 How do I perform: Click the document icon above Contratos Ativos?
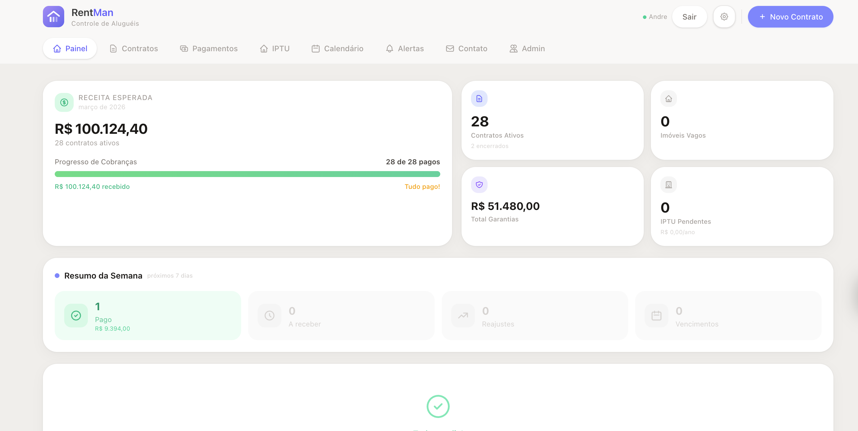[479, 99]
